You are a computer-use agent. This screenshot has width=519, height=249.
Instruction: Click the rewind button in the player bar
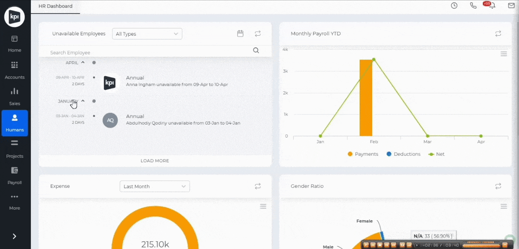[x=387, y=245]
